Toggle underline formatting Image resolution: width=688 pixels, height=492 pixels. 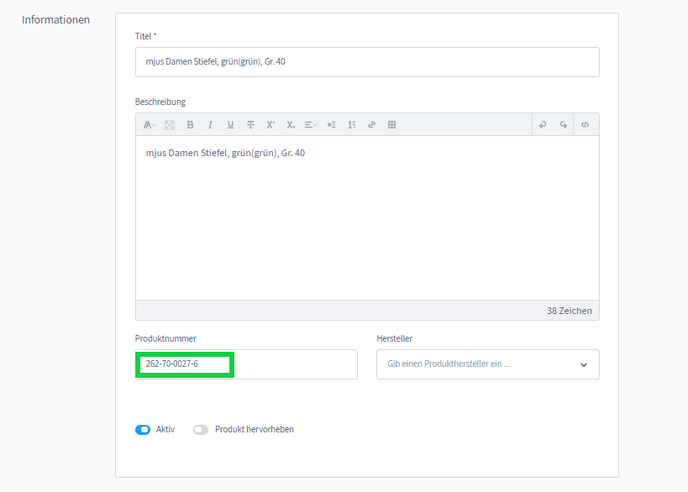(230, 125)
